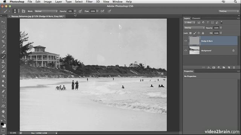The width and height of the screenshot is (241, 135).
Task: Select the Lasso tool
Action: 3,31
